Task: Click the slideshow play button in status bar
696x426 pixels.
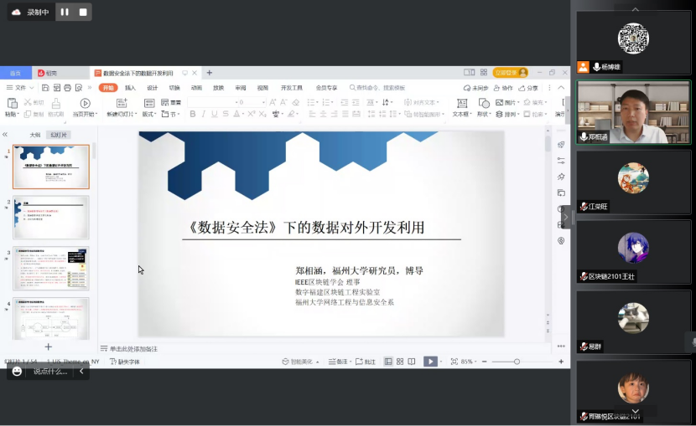Action: click(x=429, y=362)
